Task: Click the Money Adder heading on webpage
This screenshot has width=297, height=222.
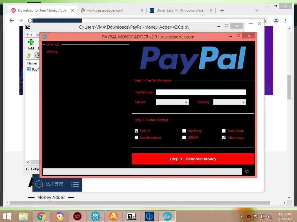Action: pos(51,197)
